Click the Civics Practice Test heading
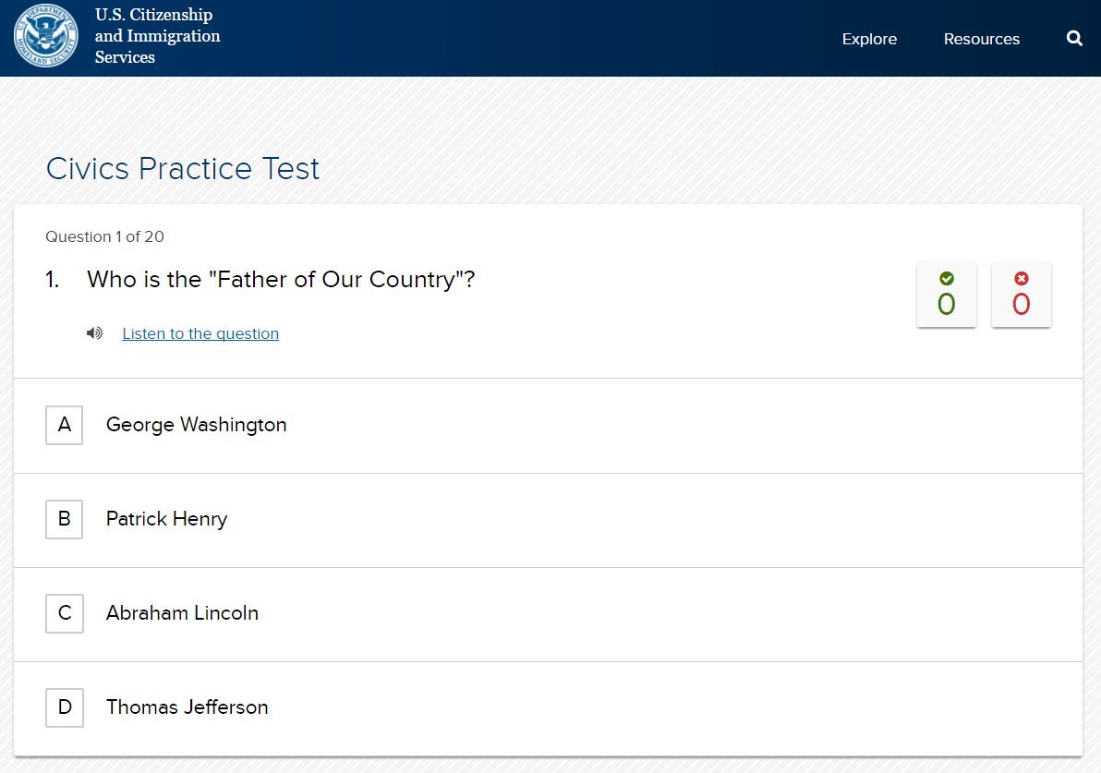The height and width of the screenshot is (773, 1101). pos(183,169)
